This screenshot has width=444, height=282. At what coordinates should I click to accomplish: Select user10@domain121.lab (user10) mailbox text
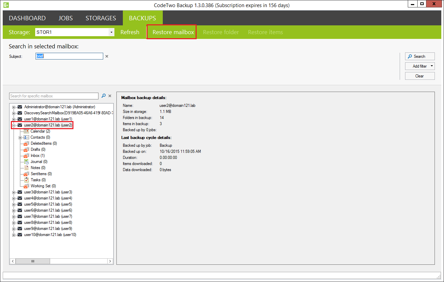tap(50, 235)
